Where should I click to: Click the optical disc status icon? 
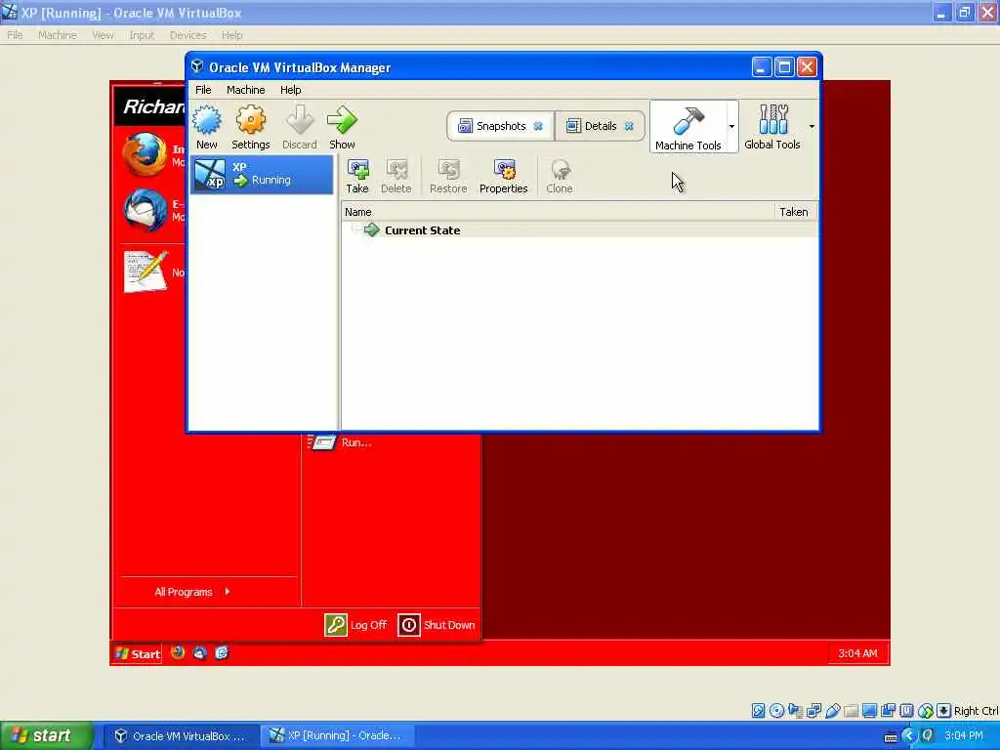[x=776, y=711]
